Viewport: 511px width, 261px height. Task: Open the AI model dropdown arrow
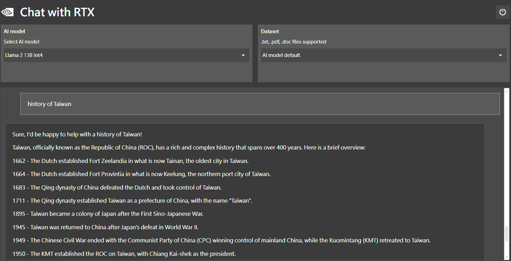coord(243,56)
